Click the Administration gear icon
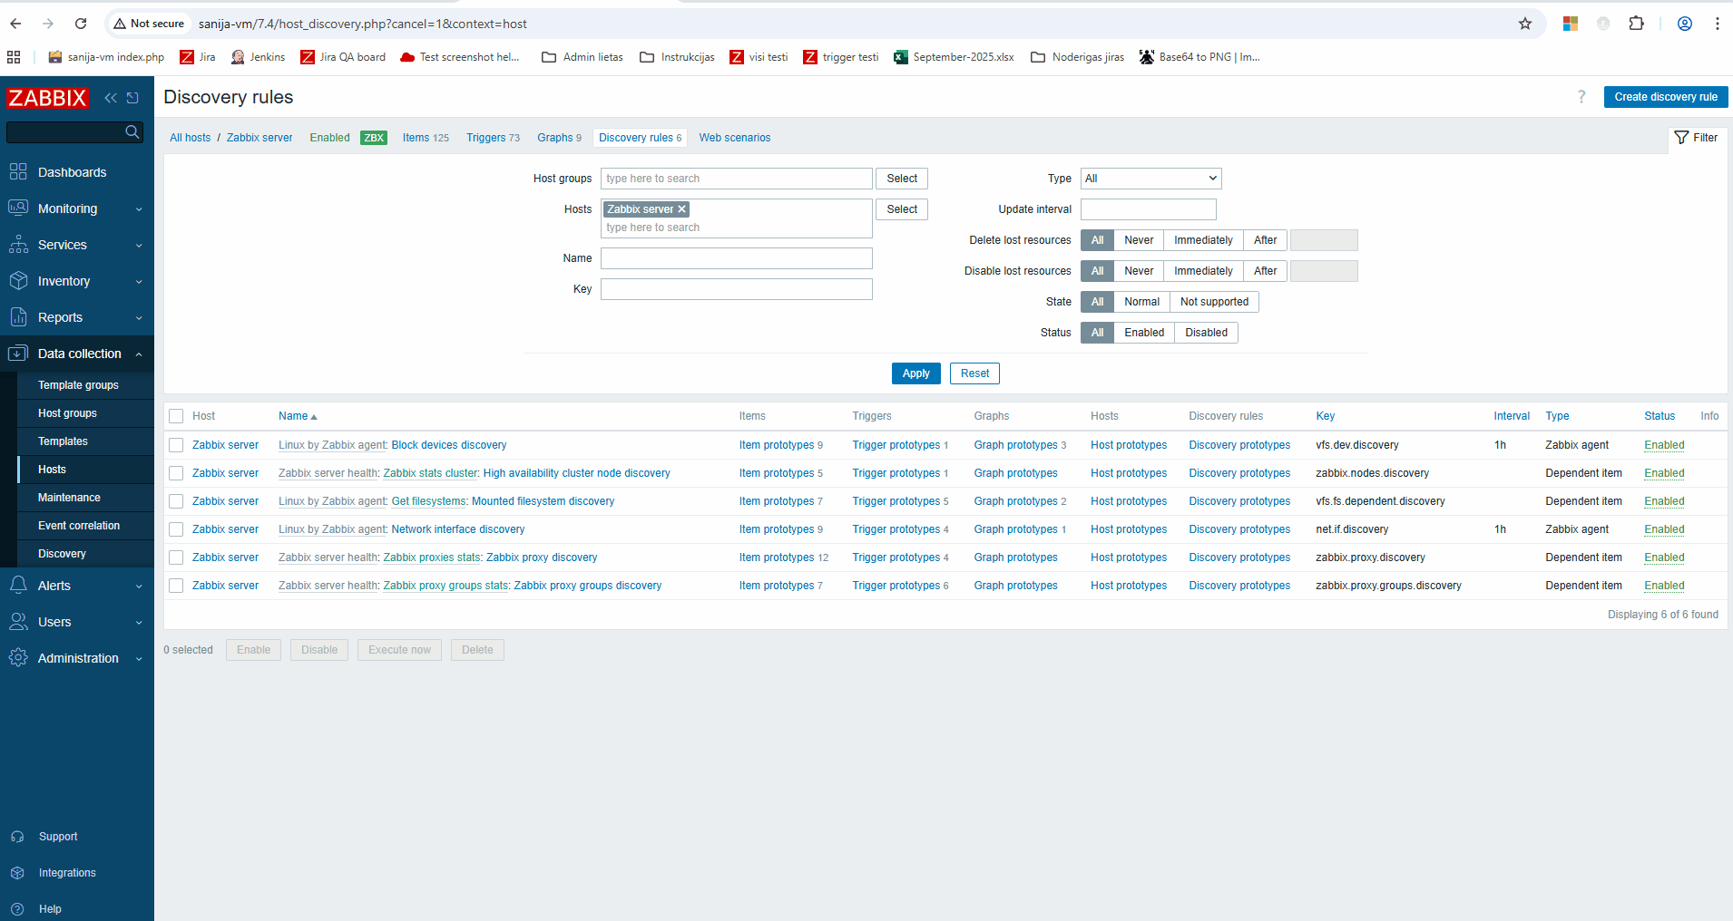 (x=18, y=657)
